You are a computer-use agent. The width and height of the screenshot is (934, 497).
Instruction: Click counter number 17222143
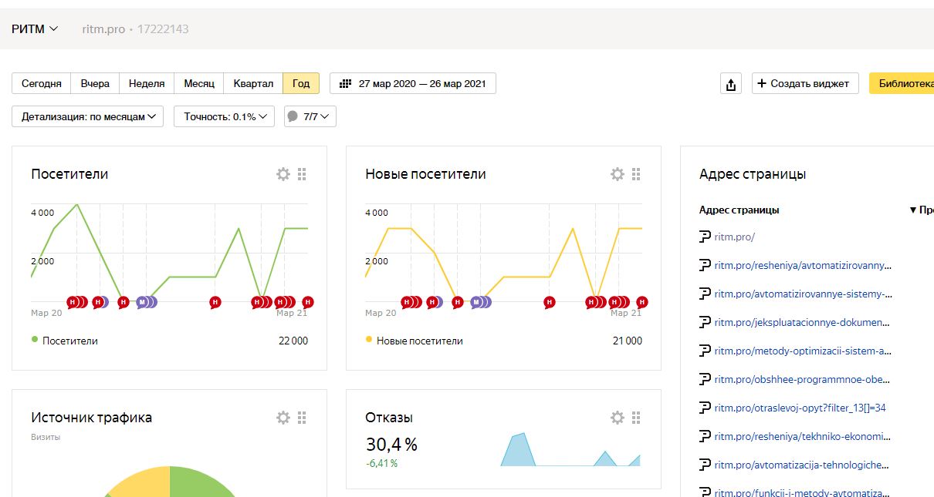pyautogui.click(x=164, y=29)
